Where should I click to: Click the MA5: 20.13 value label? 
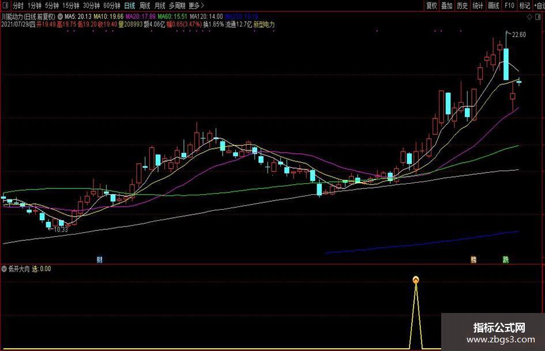[x=78, y=16]
